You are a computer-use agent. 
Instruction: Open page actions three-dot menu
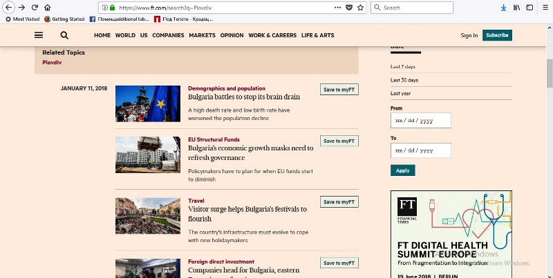pos(337,8)
